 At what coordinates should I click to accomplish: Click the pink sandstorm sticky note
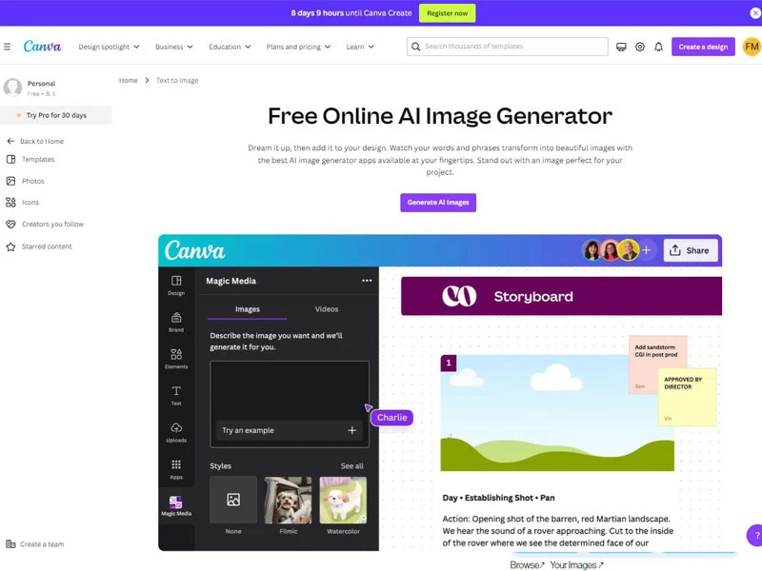(657, 364)
